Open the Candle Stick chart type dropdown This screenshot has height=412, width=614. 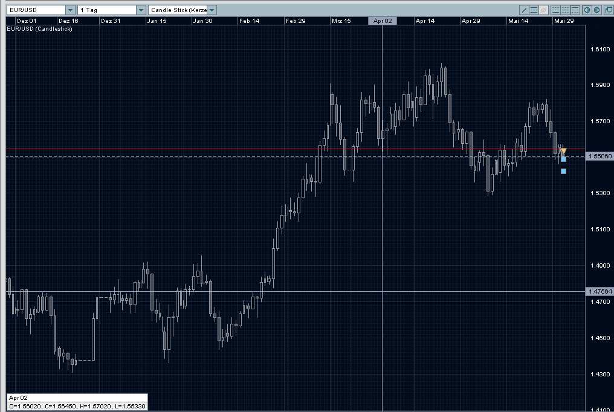(x=212, y=10)
